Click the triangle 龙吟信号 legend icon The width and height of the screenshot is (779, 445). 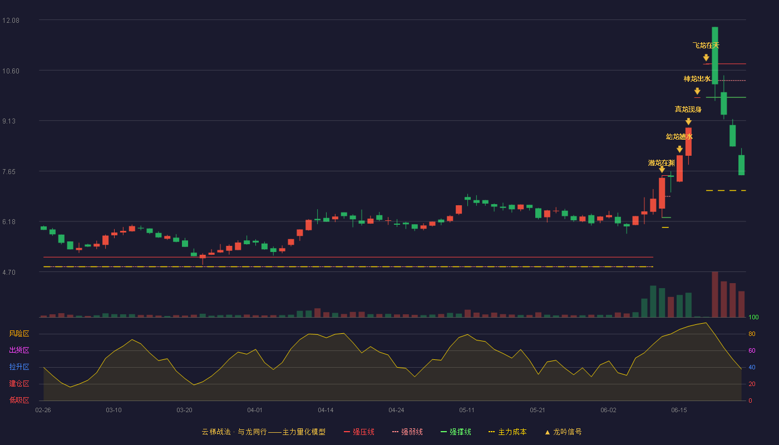pyautogui.click(x=547, y=432)
